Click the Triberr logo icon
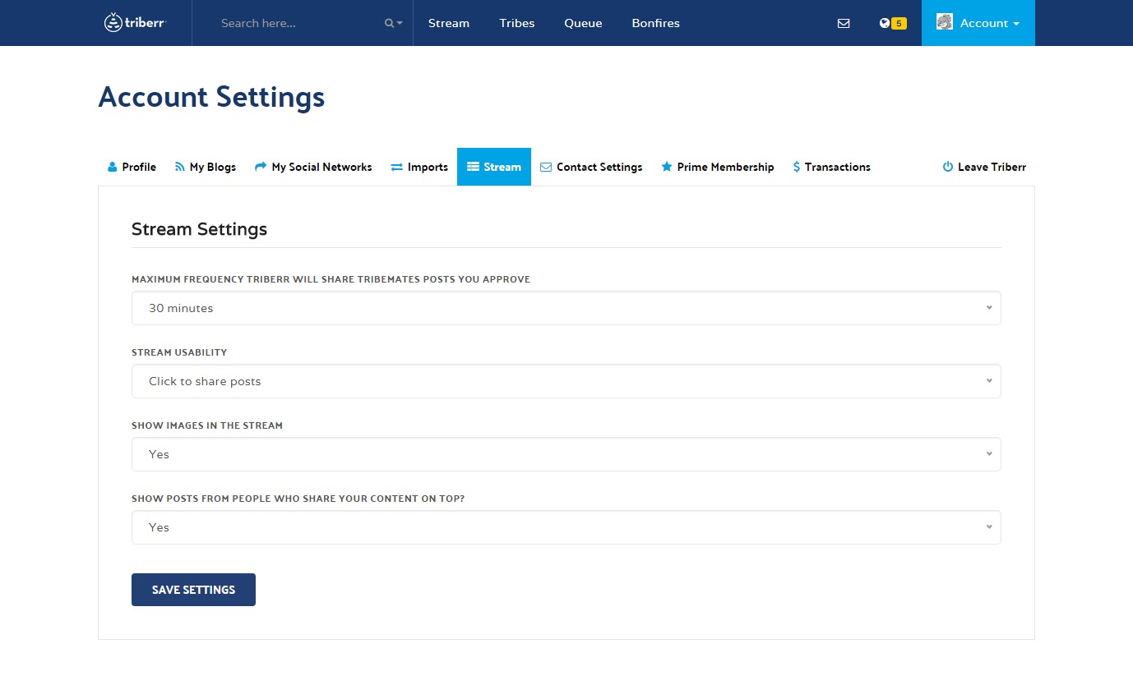 coord(113,23)
